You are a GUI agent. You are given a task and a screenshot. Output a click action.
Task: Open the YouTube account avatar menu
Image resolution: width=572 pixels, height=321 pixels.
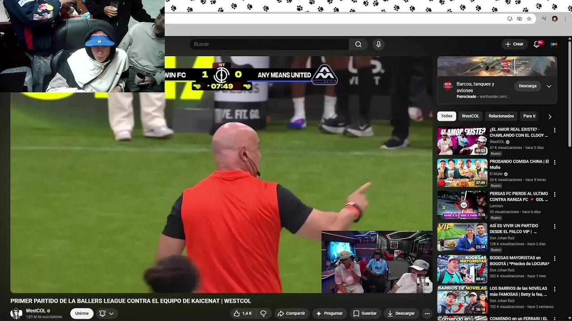(554, 44)
